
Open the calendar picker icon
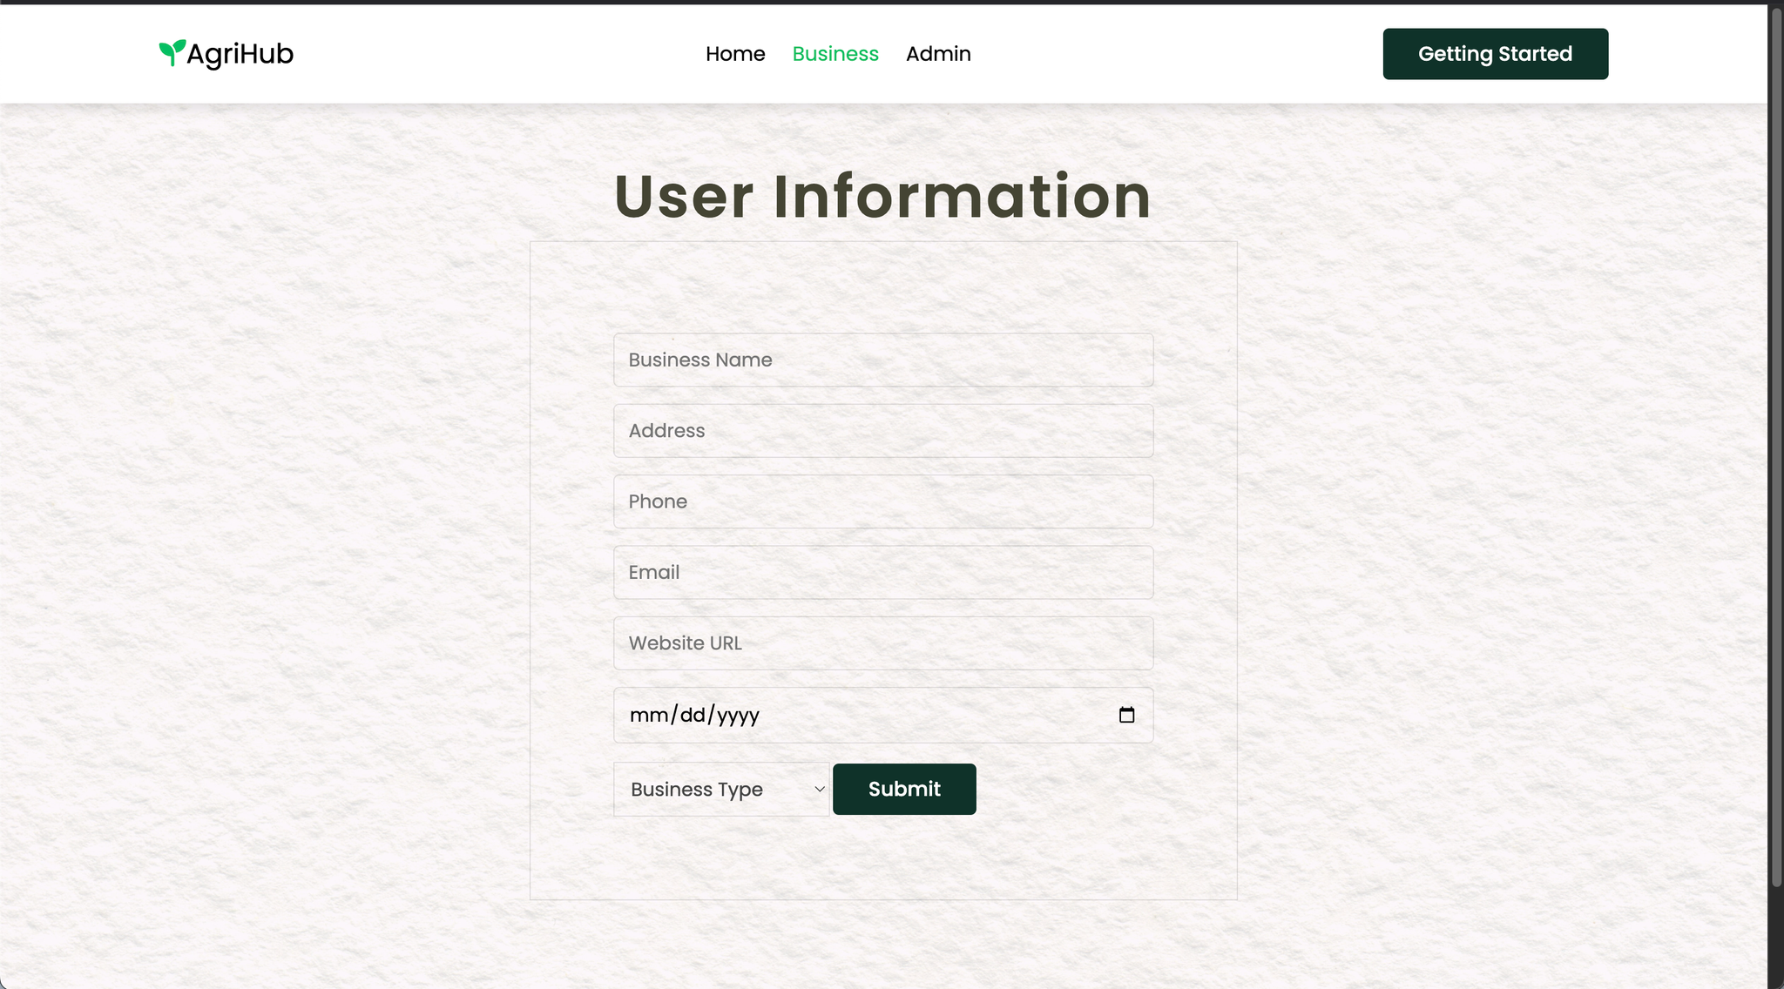[x=1126, y=715]
